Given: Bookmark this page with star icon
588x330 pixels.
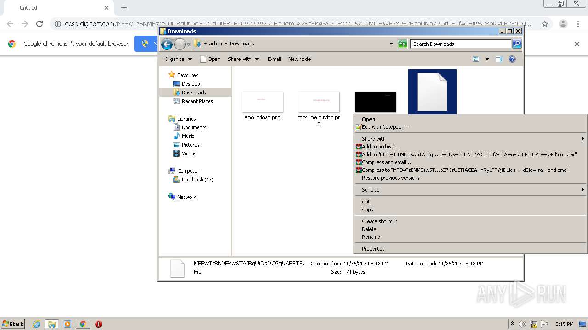Looking at the screenshot, I should point(545,24).
